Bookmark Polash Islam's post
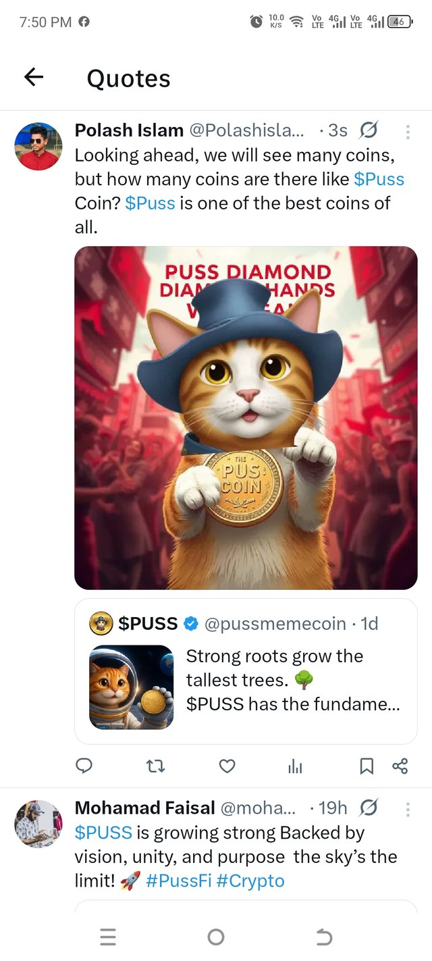Viewport: 432px width, 961px height. click(x=366, y=765)
